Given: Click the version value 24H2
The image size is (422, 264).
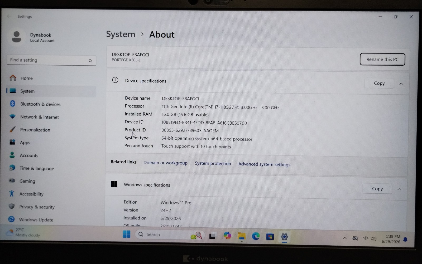Looking at the screenshot, I should point(166,211).
